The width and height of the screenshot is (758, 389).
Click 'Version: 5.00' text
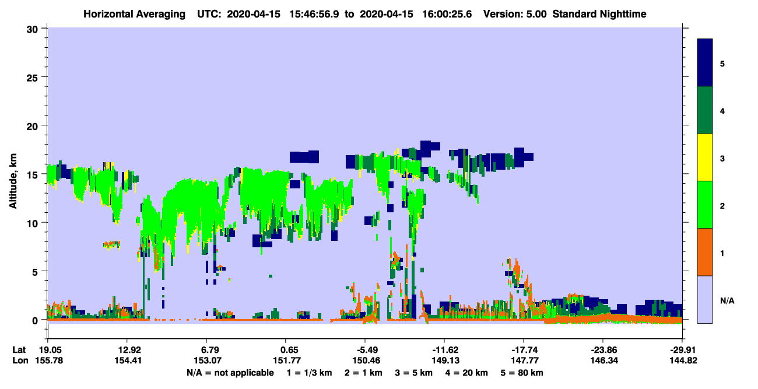(x=515, y=13)
